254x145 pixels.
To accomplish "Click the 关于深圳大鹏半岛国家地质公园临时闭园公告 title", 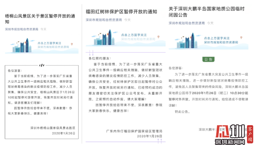I will pyautogui.click(x=207, y=12).
